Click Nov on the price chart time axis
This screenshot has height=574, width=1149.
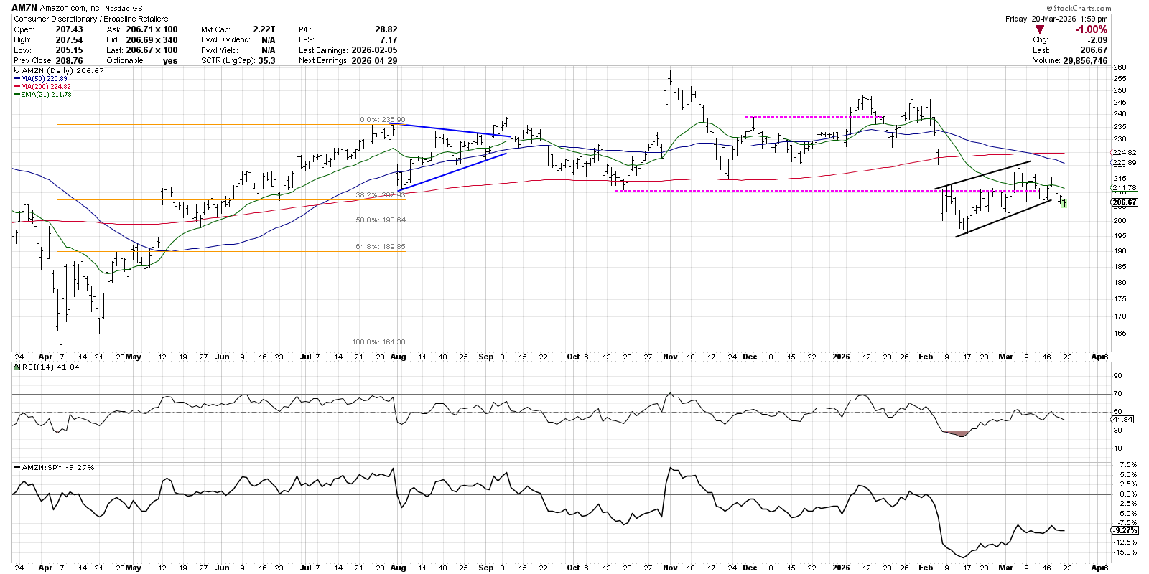click(670, 357)
